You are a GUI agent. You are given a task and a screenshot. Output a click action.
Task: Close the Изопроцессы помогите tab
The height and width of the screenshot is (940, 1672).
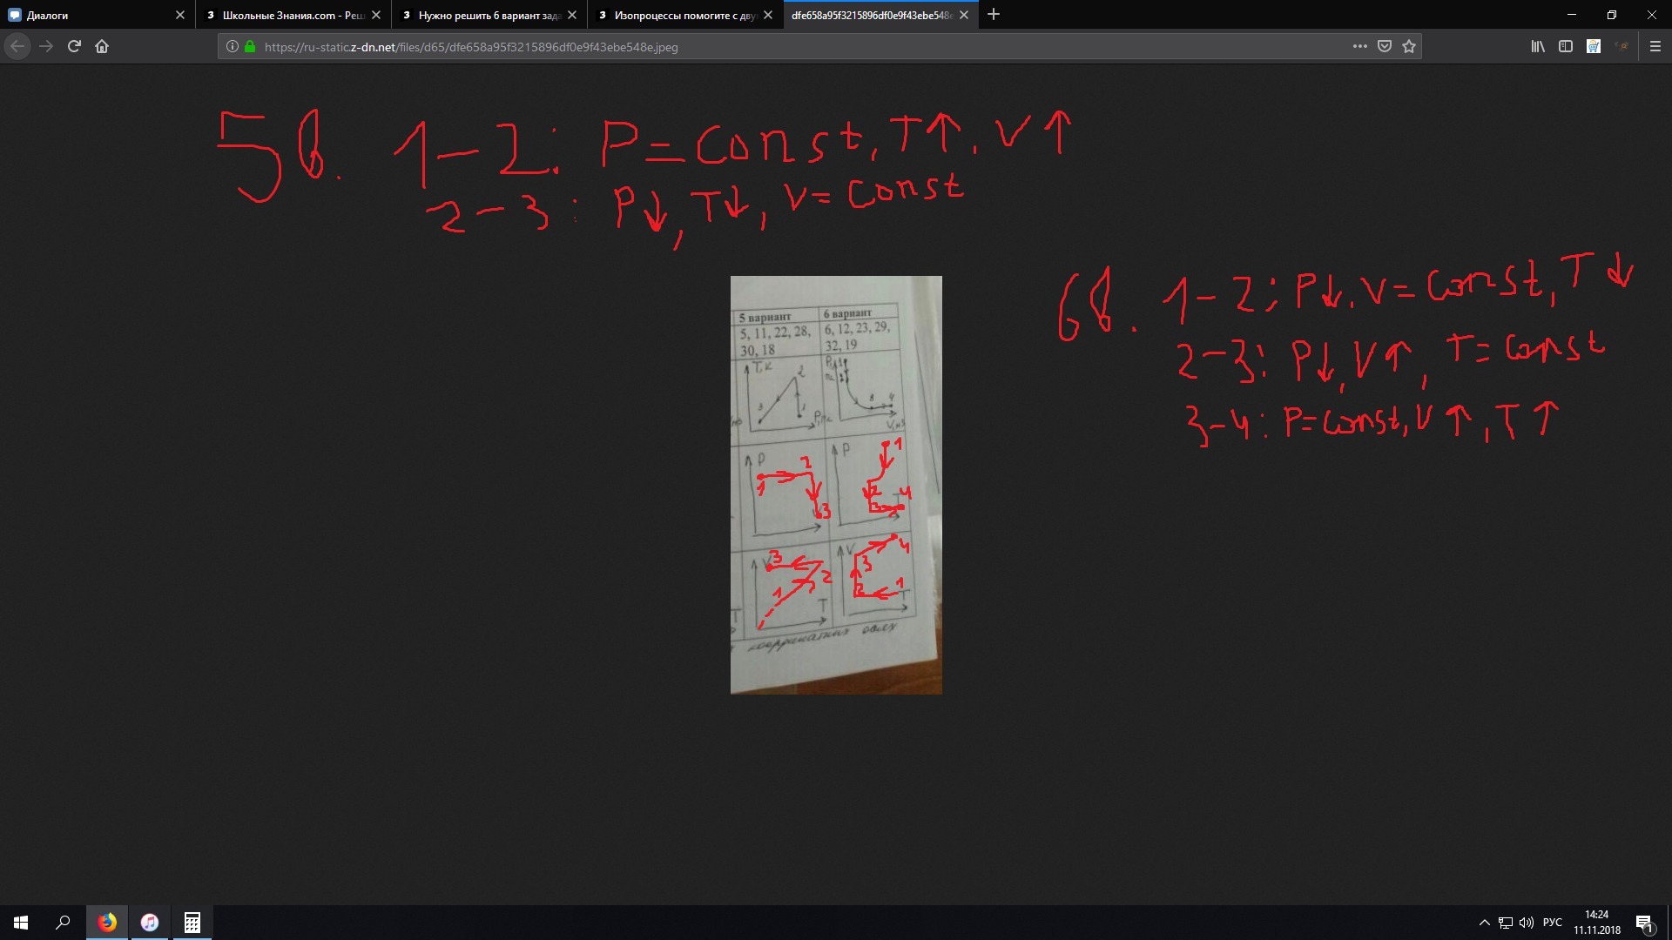click(768, 15)
